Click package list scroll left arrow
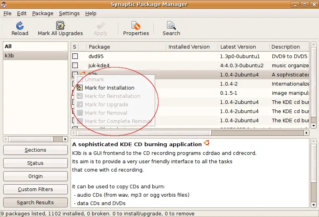The width and height of the screenshot is (319, 217). pos(73,133)
